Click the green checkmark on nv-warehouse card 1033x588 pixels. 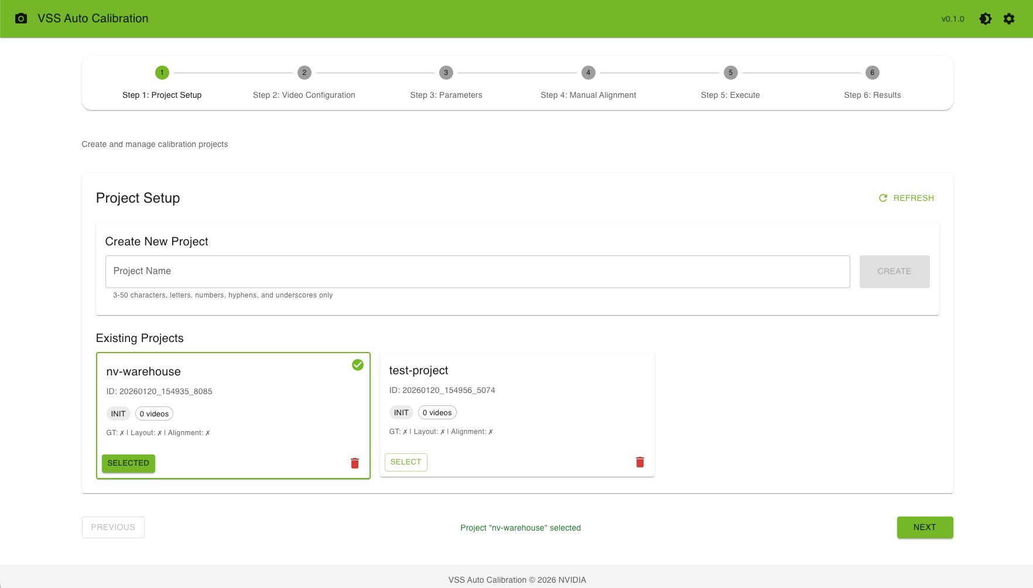[358, 365]
